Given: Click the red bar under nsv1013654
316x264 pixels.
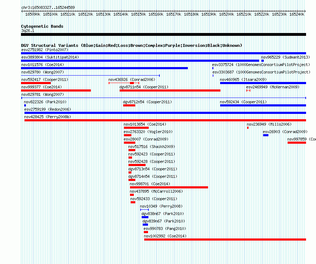Looking at the screenshot, I should (x=136, y=128).
